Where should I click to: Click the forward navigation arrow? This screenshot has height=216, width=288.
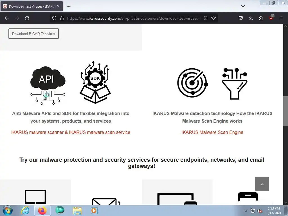[17, 18]
